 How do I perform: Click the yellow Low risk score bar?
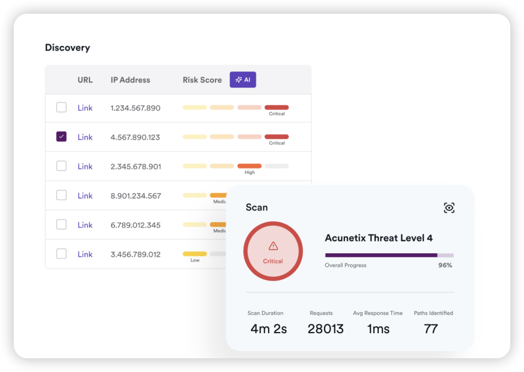[194, 254]
